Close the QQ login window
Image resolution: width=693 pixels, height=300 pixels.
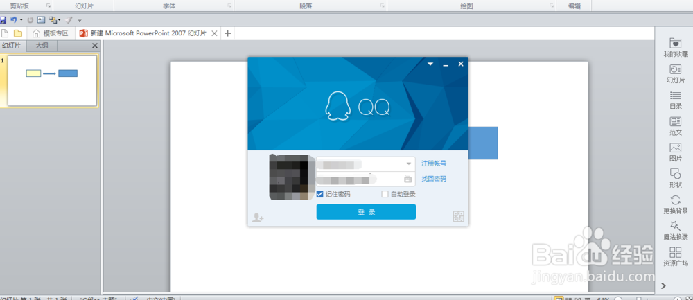[x=461, y=64]
